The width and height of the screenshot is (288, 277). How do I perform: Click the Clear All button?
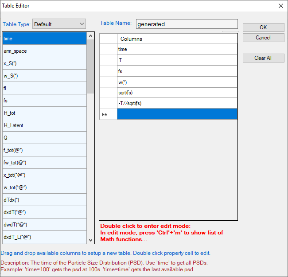(263, 58)
